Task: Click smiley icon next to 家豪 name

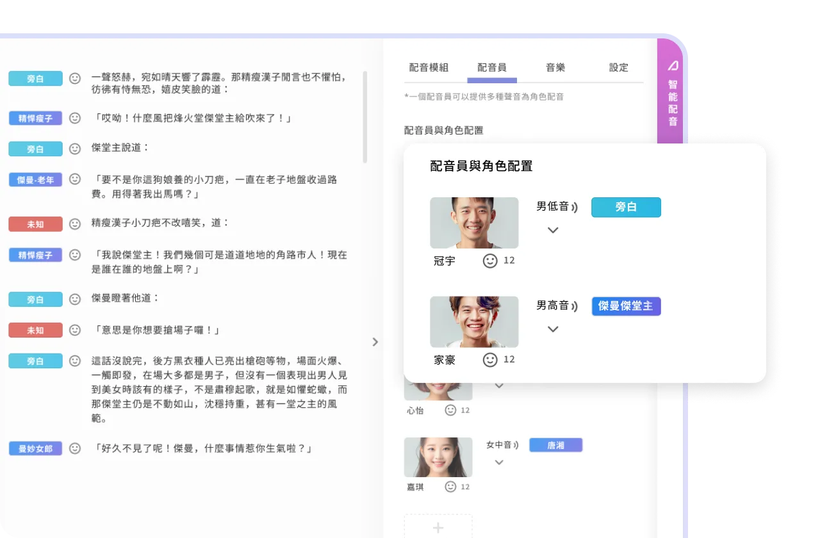Action: click(490, 360)
